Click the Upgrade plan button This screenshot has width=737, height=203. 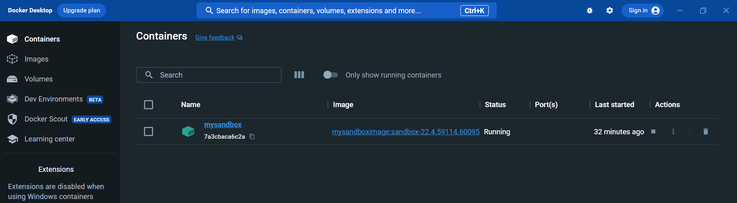coord(82,10)
